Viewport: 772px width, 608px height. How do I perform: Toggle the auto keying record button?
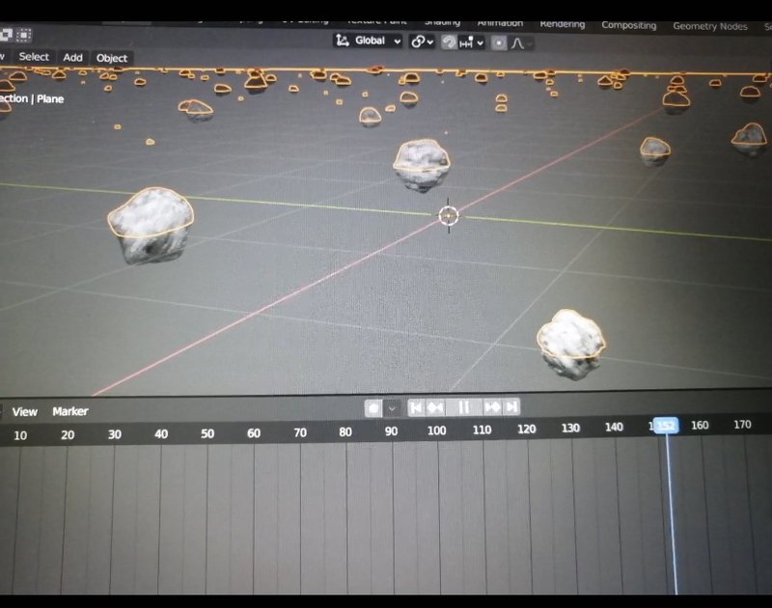(372, 407)
